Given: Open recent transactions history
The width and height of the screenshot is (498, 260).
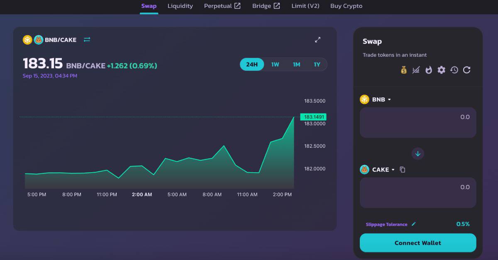Looking at the screenshot, I should tap(454, 70).
